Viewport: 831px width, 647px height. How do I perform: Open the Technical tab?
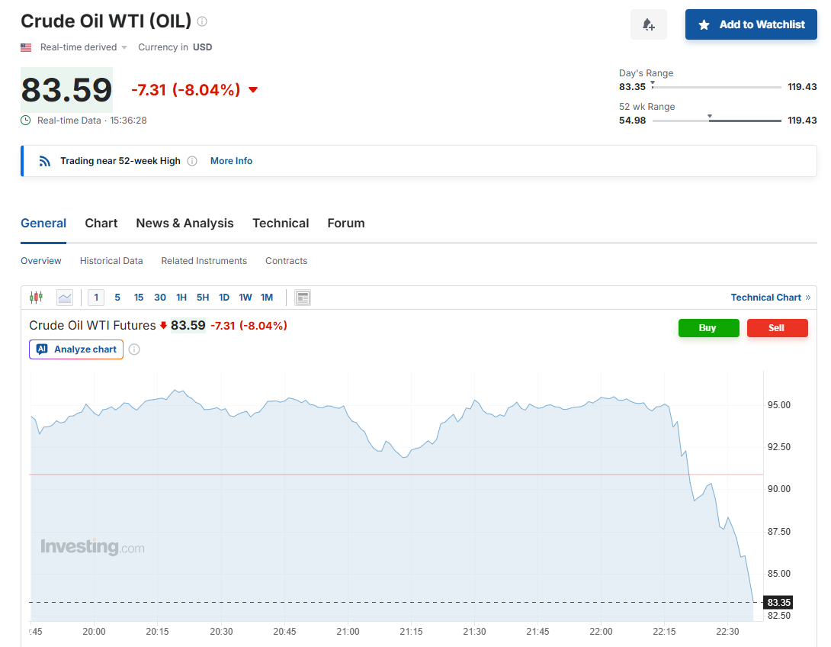pyautogui.click(x=281, y=224)
